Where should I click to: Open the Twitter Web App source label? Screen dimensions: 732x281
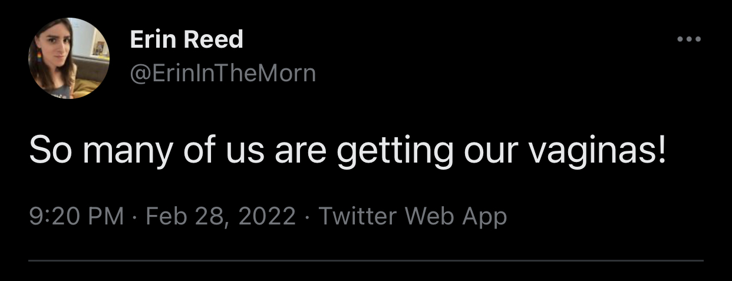point(412,217)
